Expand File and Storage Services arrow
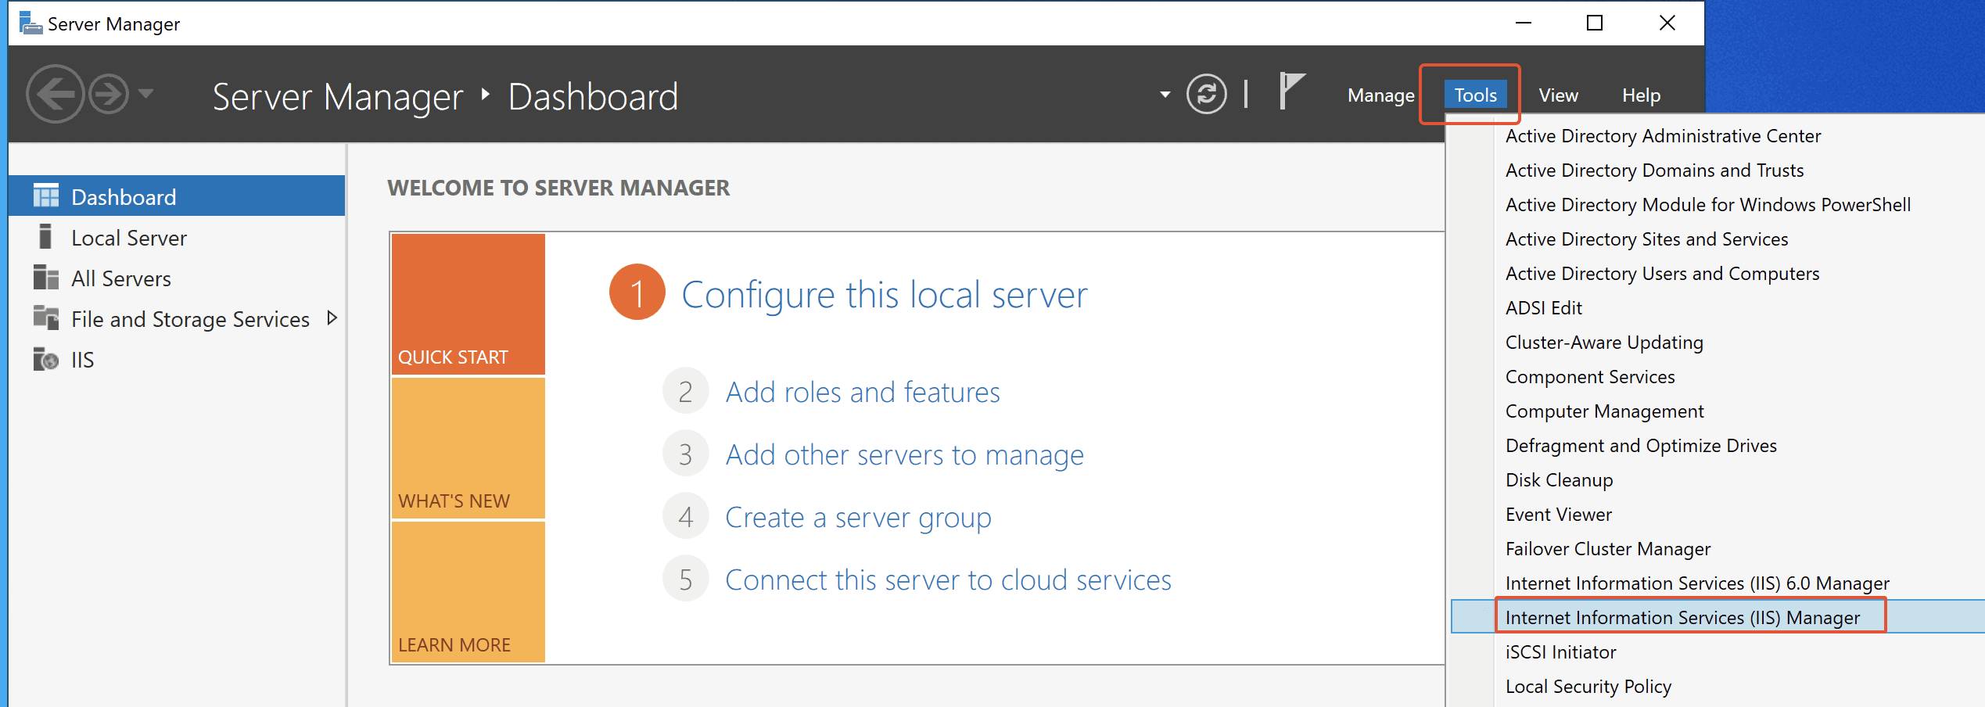Screen dimensions: 1985x707 (x=332, y=318)
